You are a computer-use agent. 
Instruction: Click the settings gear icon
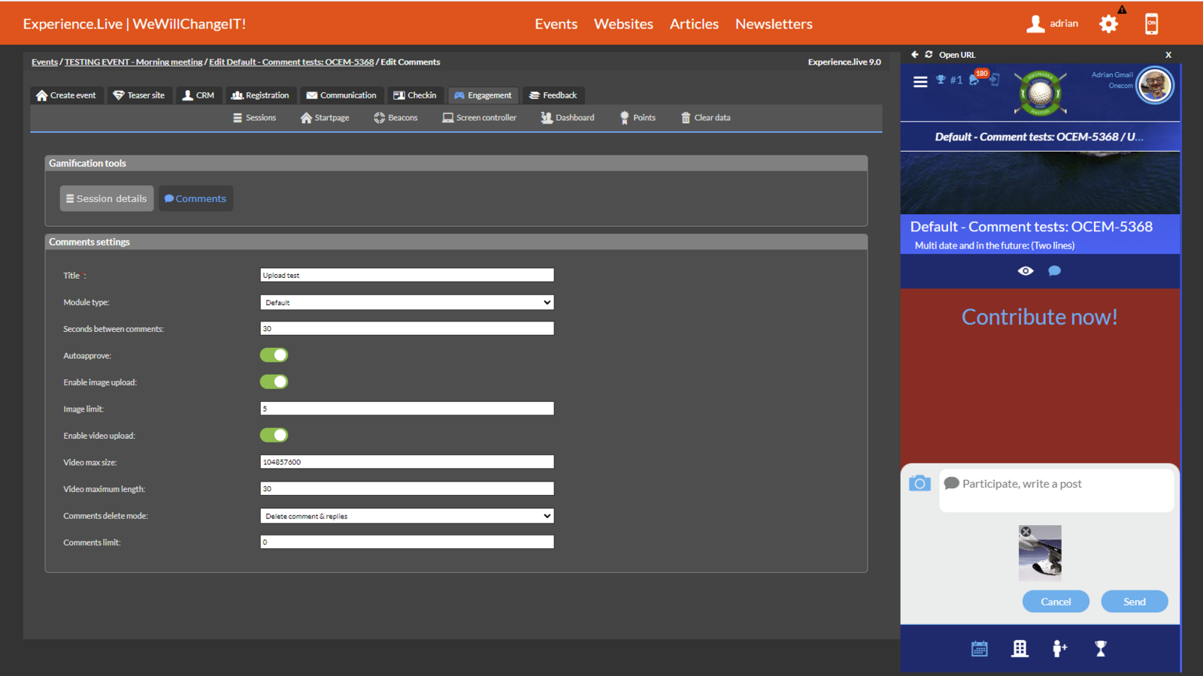pos(1108,24)
